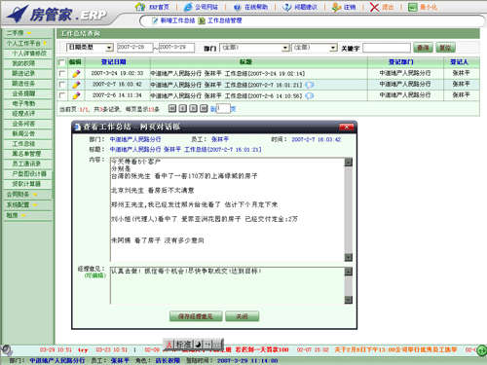Open comment bubble on 2007-2-7 record
Viewport: 487px width, 365px height.
pyautogui.click(x=310, y=85)
